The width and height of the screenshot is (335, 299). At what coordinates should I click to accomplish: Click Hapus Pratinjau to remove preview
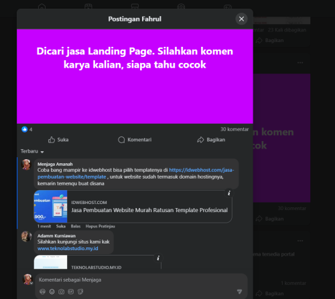(x=100, y=226)
